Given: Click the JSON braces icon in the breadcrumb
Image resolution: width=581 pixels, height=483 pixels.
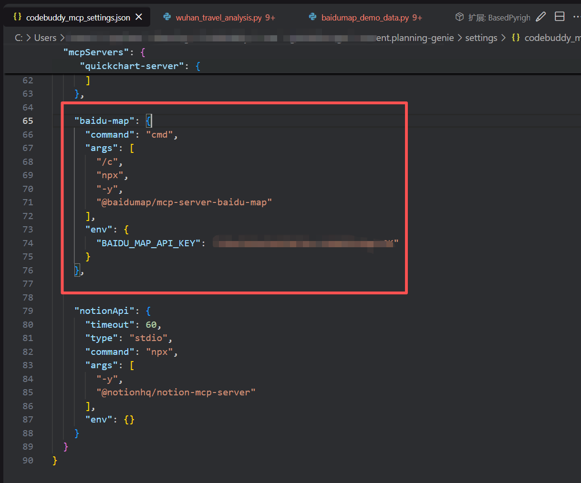Looking at the screenshot, I should [516, 38].
